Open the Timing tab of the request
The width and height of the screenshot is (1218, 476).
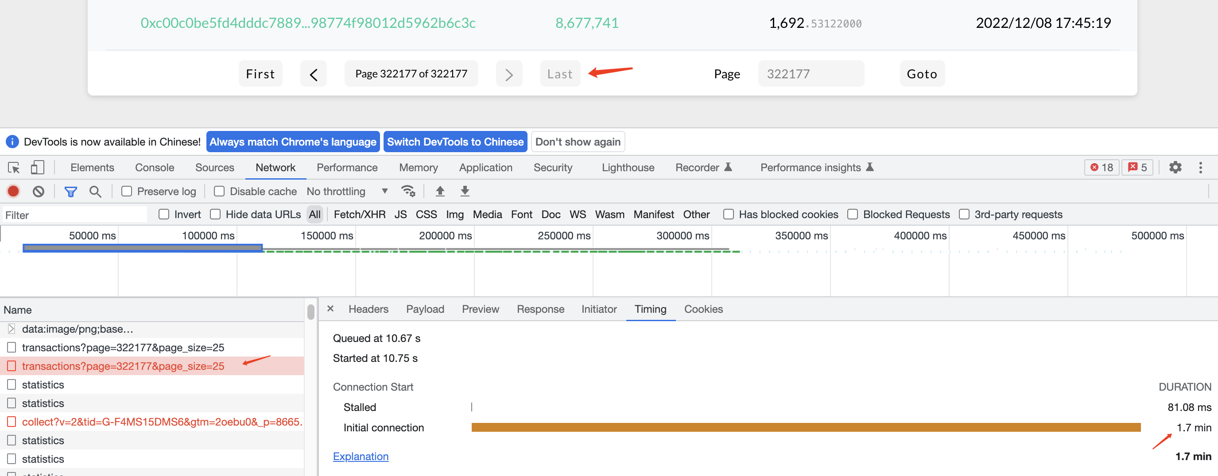pos(650,309)
